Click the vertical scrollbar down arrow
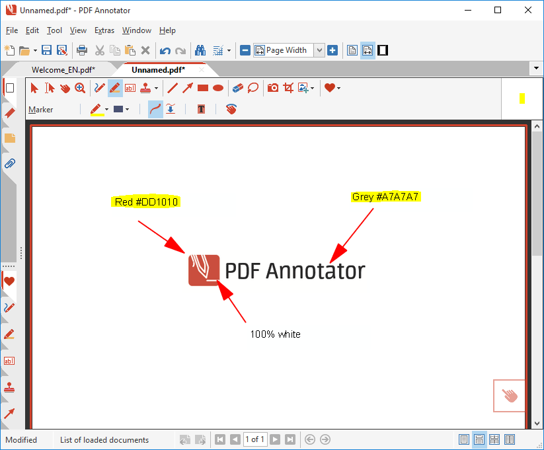The height and width of the screenshot is (450, 544). pos(537,424)
